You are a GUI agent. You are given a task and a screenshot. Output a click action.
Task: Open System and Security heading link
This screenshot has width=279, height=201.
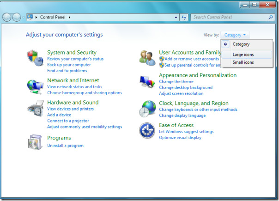point(72,52)
